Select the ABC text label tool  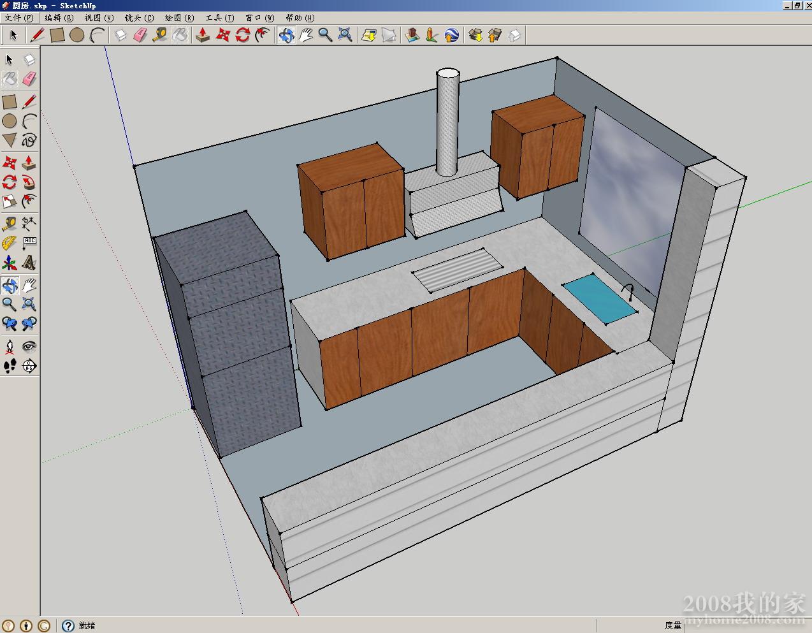tap(29, 243)
